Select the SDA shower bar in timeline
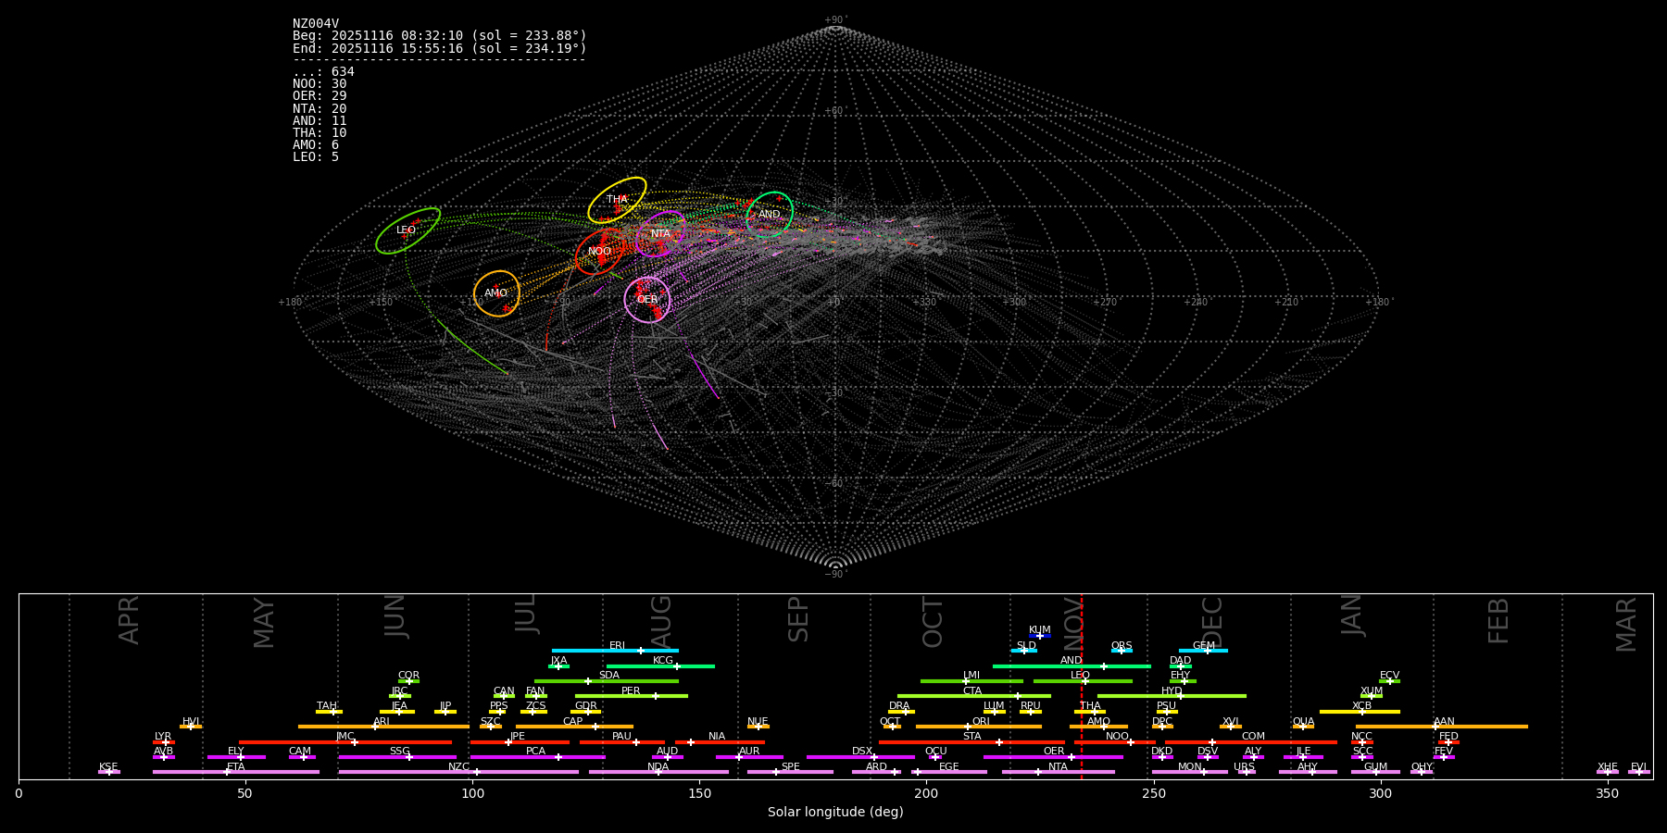The height and width of the screenshot is (833, 1667). click(x=606, y=681)
